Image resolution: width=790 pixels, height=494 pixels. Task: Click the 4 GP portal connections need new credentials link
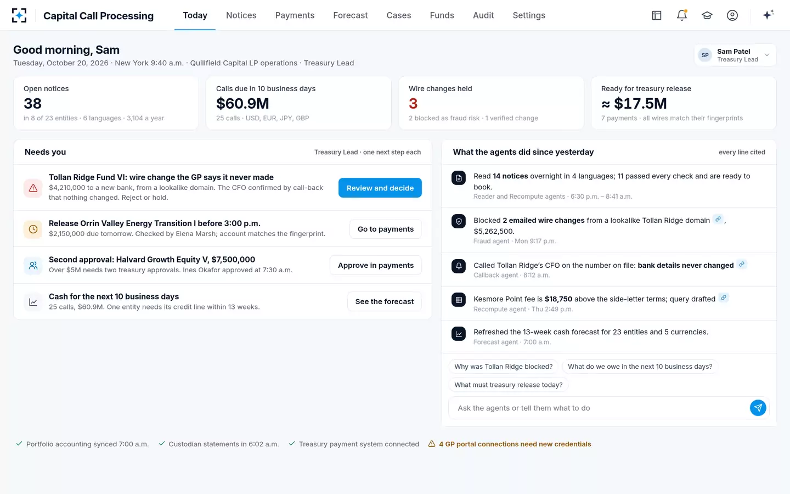tap(515, 444)
